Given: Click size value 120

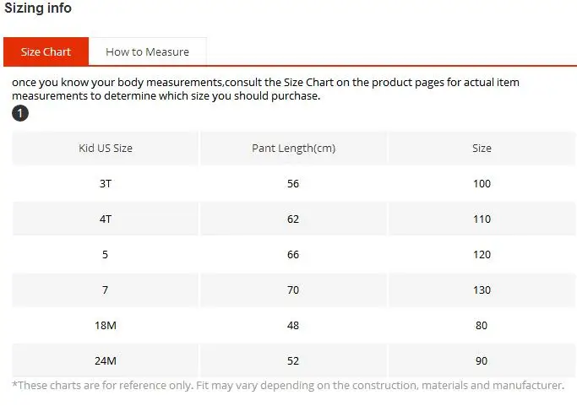Looking at the screenshot, I should [482, 254].
